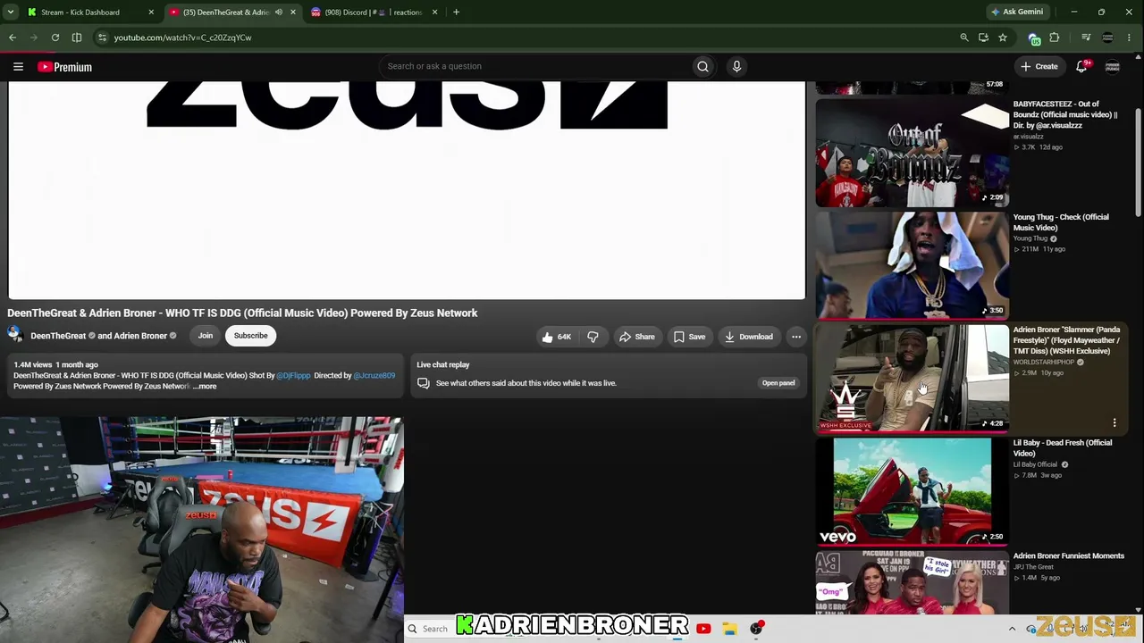Click the Windows taskbar Search box
The width and height of the screenshot is (1144, 643).
click(x=429, y=629)
